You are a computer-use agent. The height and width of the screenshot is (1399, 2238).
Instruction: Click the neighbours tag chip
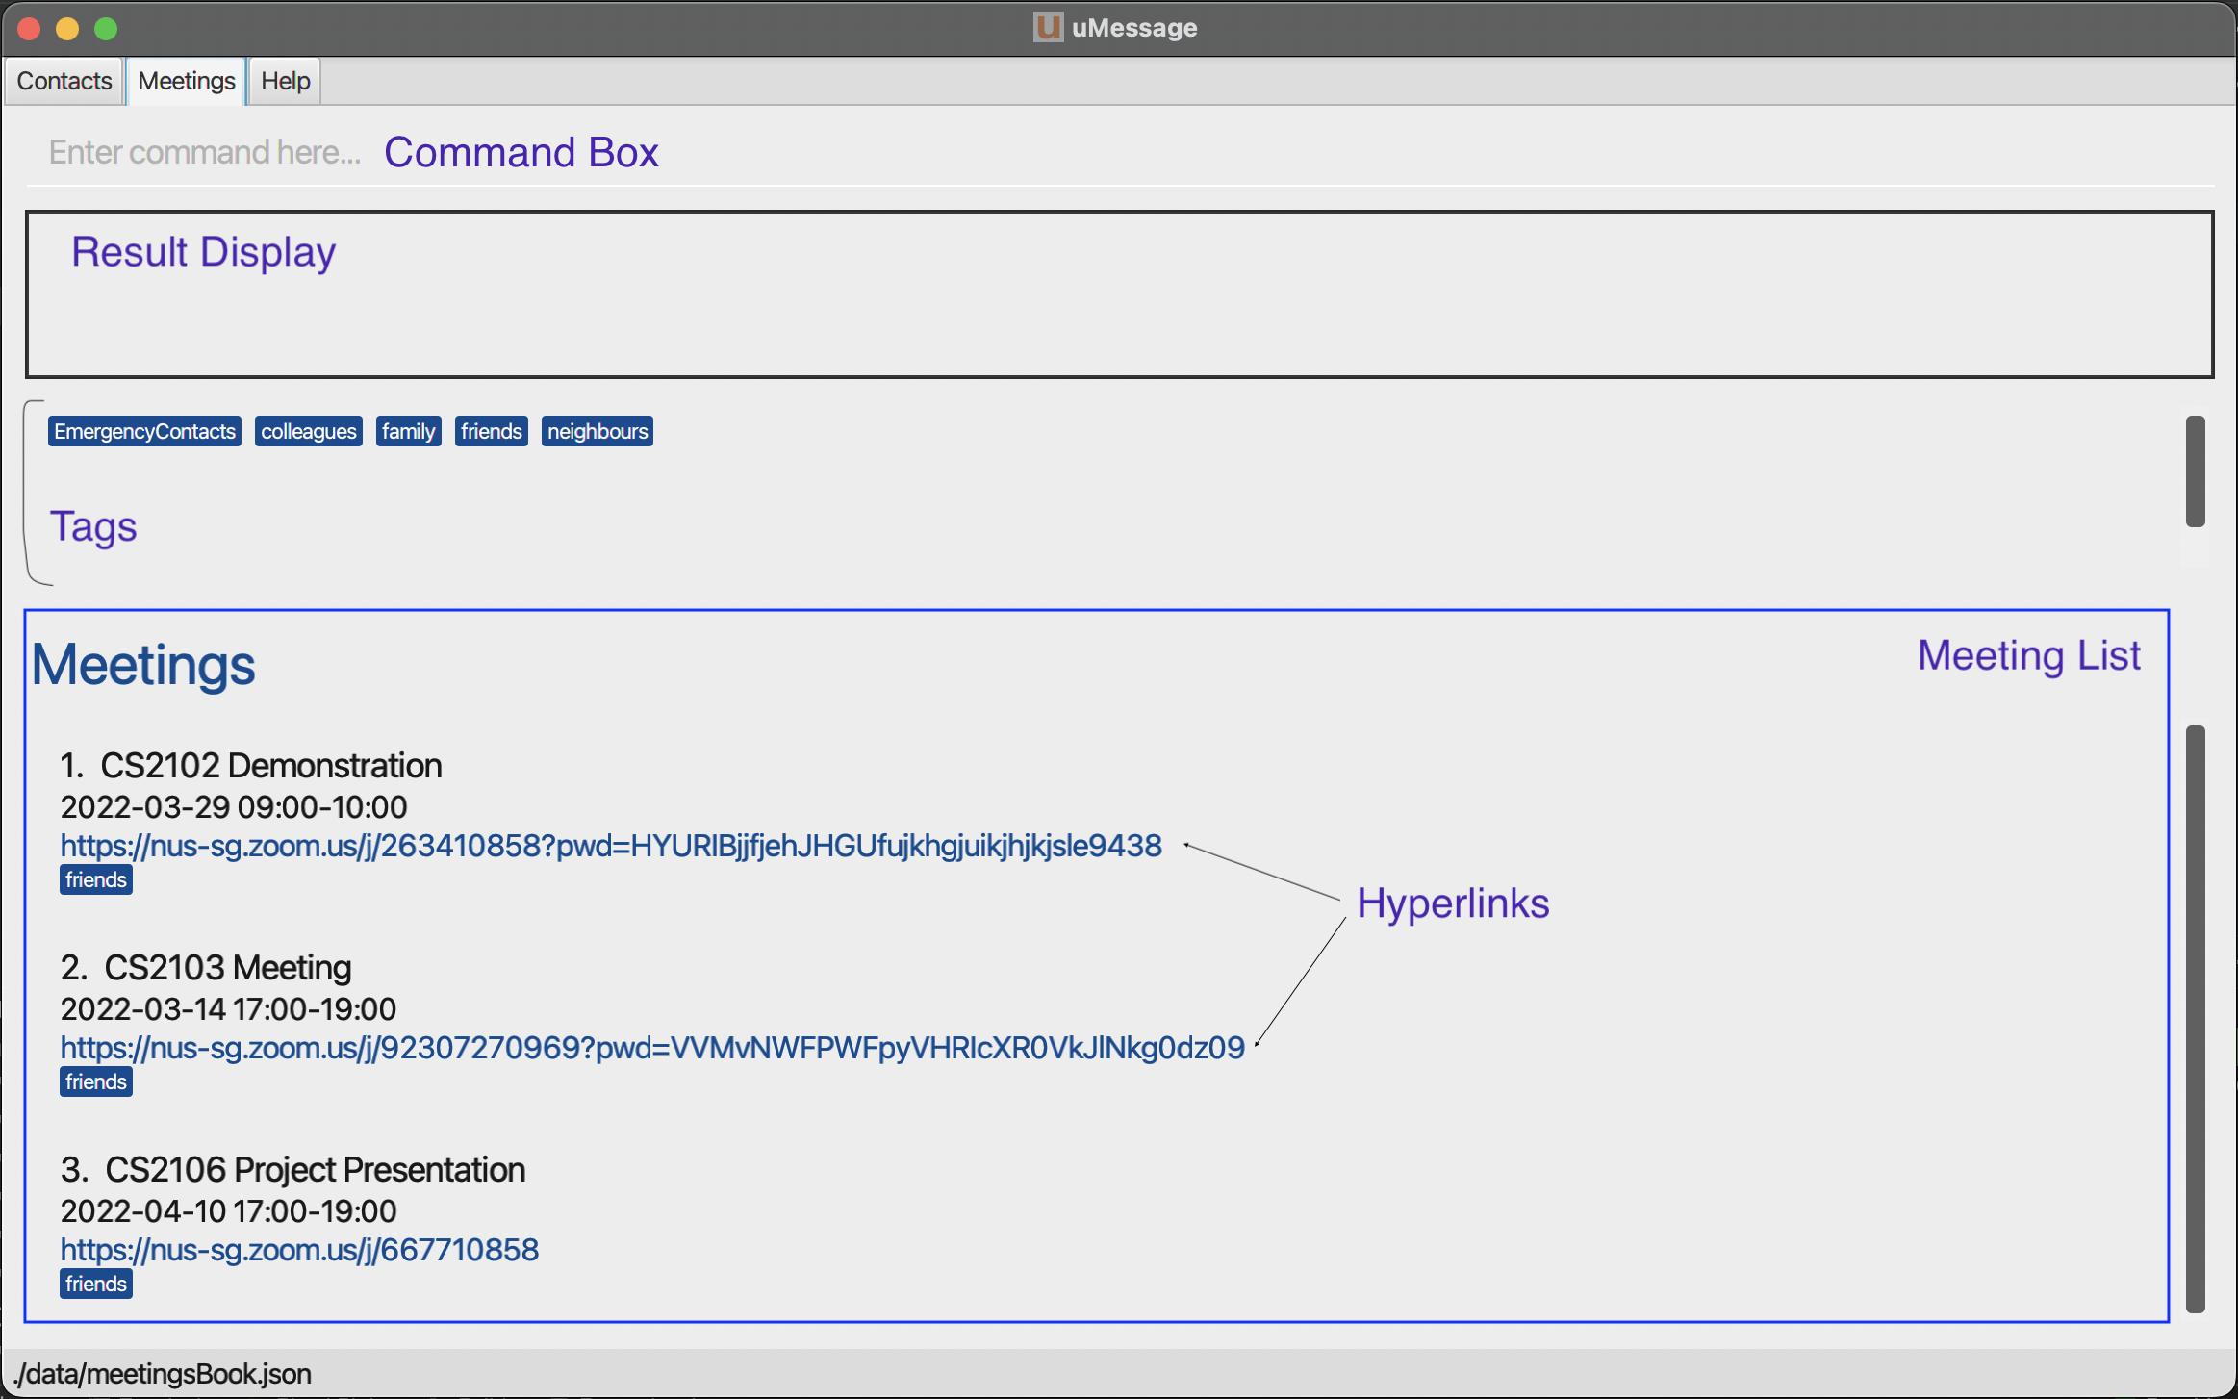pyautogui.click(x=597, y=431)
